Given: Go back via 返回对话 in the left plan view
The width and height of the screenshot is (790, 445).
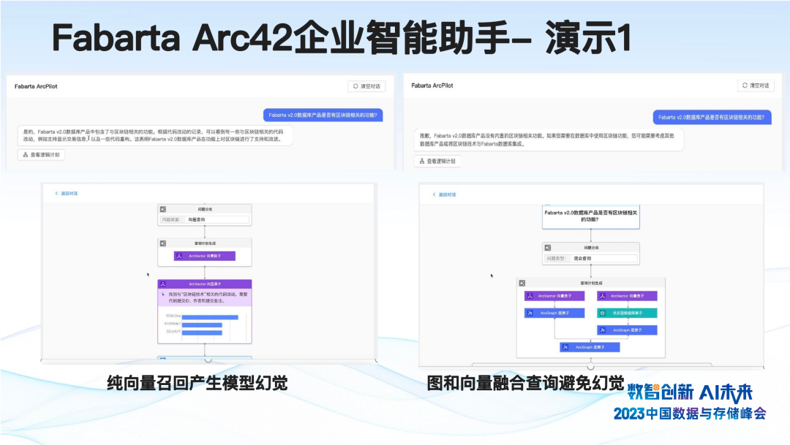Looking at the screenshot, I should 67,194.
